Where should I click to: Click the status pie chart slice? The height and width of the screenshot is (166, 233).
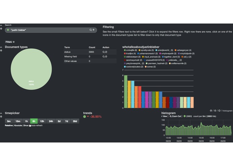31,69
